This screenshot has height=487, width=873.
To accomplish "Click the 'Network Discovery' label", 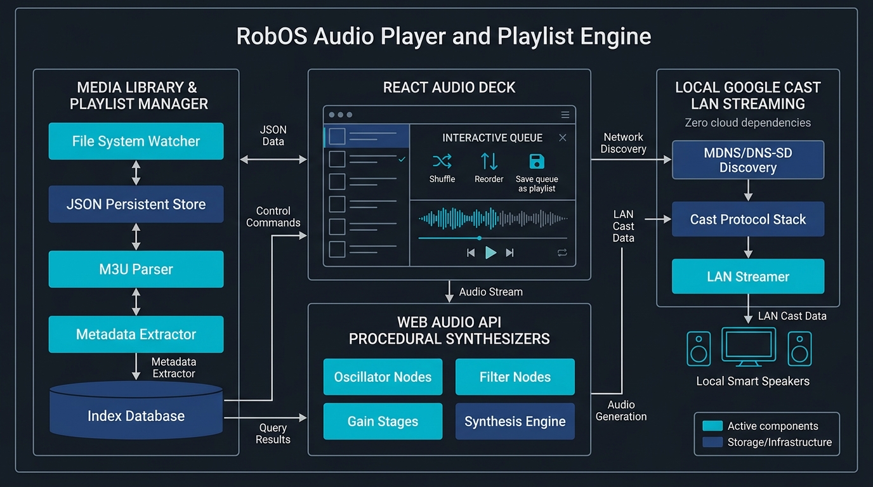I will (x=624, y=143).
